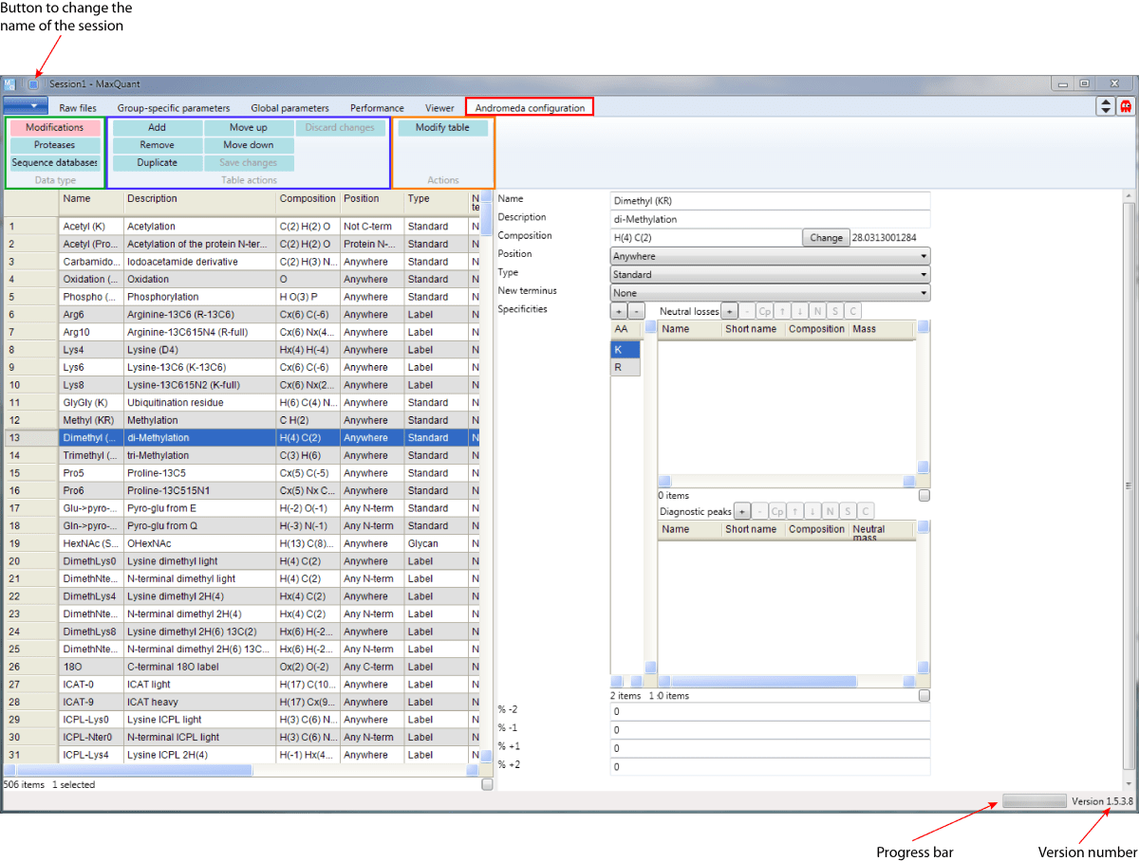This screenshot has width=1139, height=861.
Task: Open the Viewer tab
Action: pos(439,108)
